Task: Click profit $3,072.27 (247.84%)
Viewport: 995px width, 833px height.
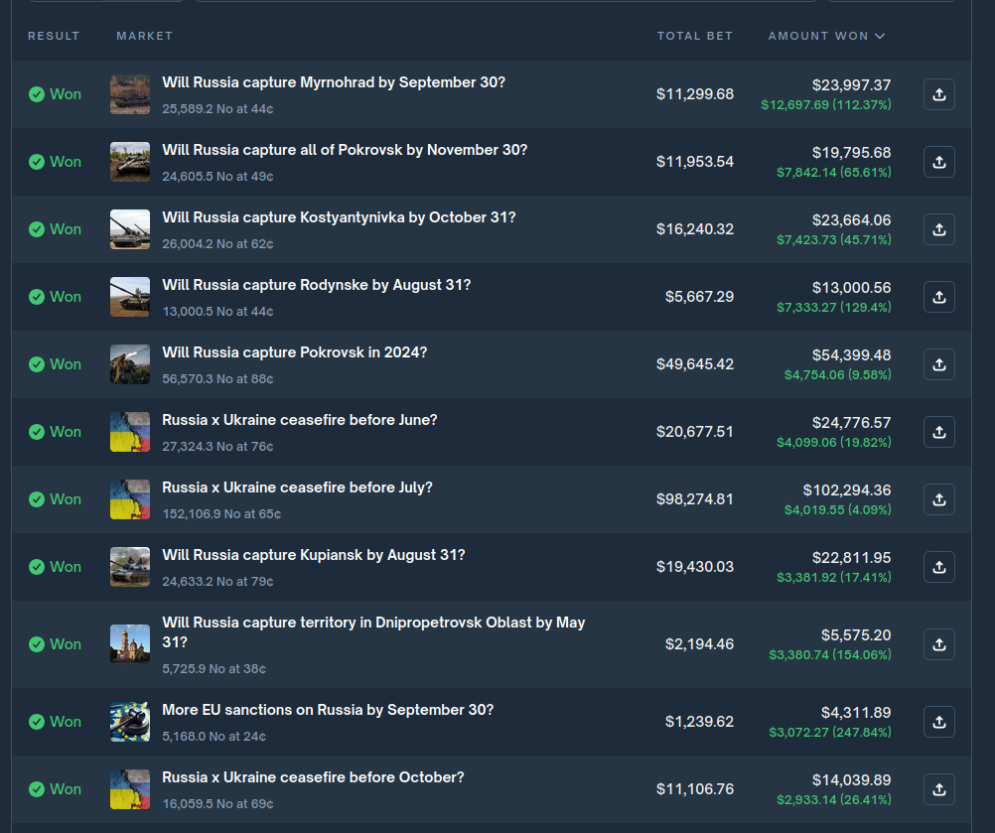Action: pos(830,732)
